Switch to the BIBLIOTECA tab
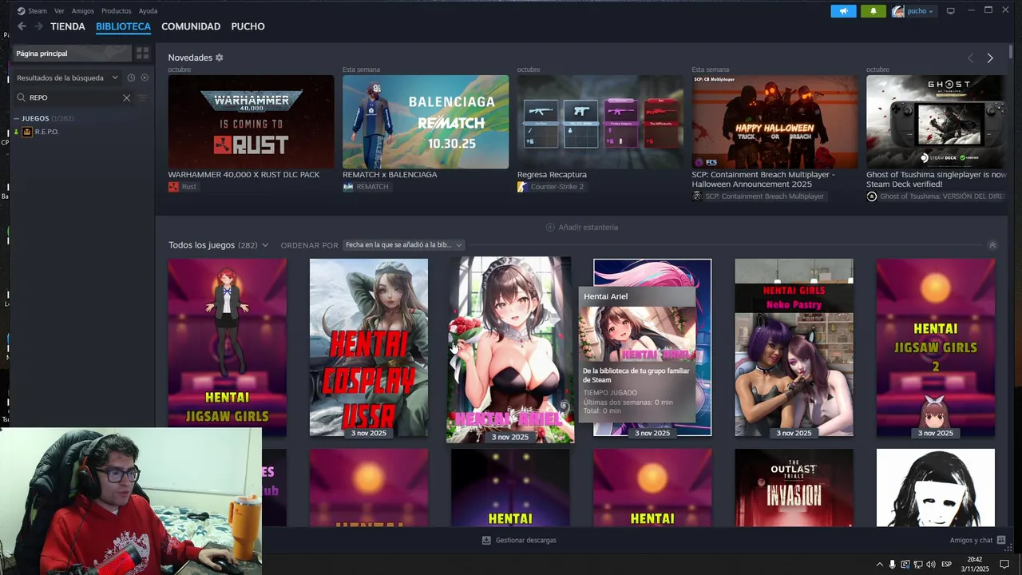 click(123, 26)
